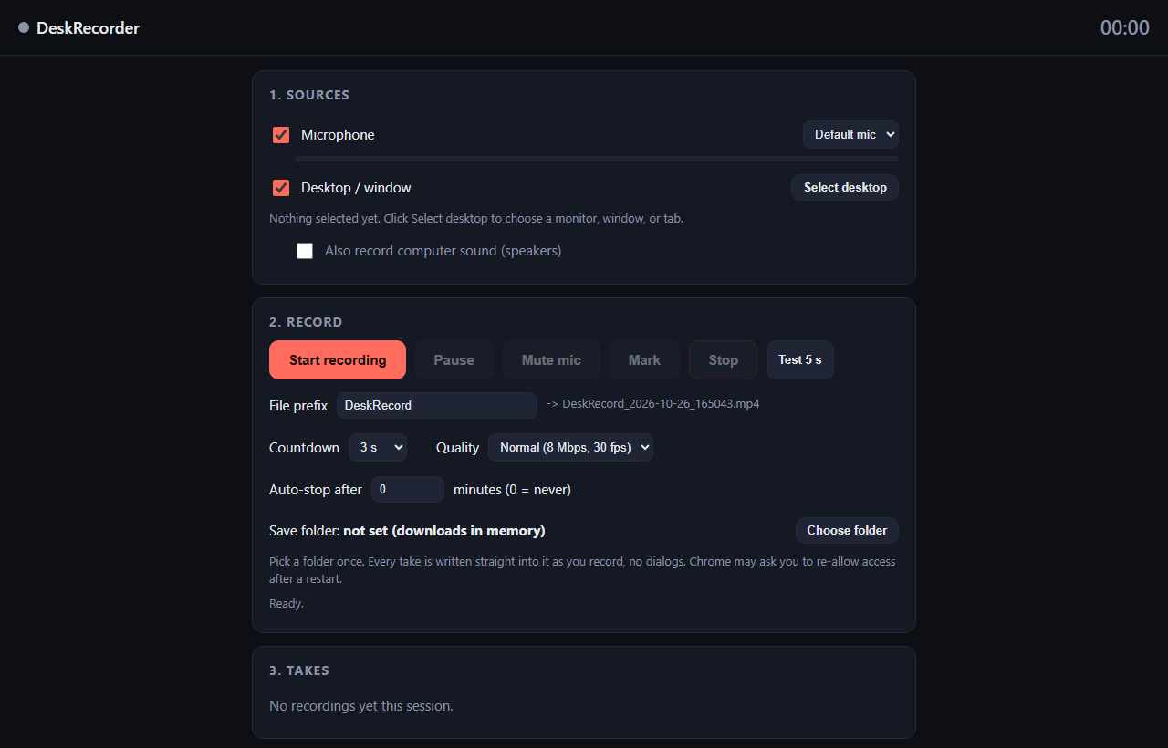Click the microphone level meter bar
The image size is (1168, 748).
pos(597,159)
